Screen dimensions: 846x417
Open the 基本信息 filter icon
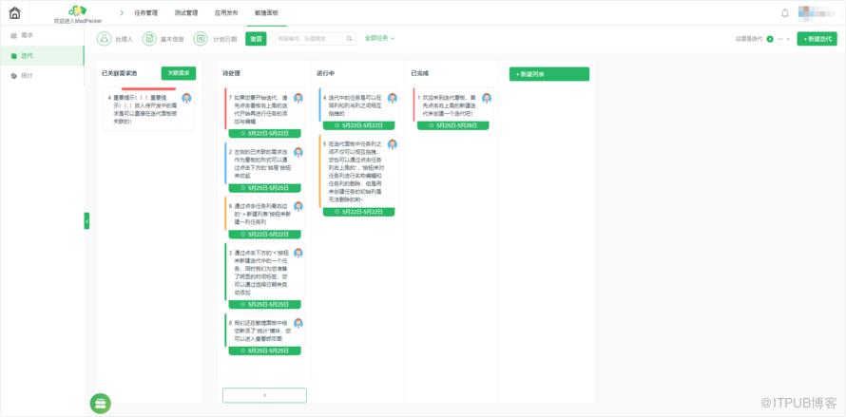(149, 39)
